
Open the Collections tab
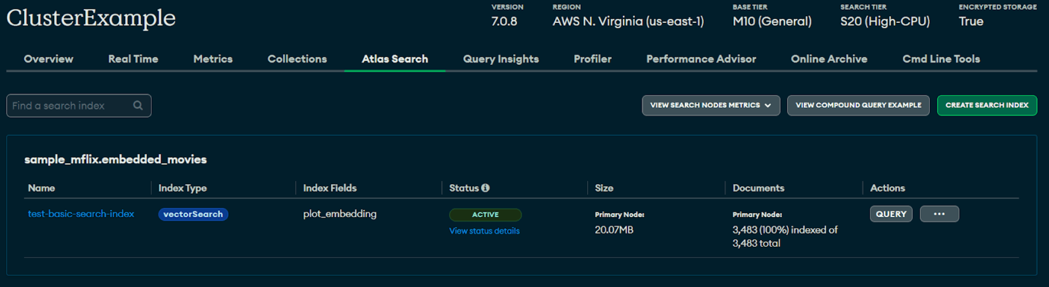coord(297,59)
